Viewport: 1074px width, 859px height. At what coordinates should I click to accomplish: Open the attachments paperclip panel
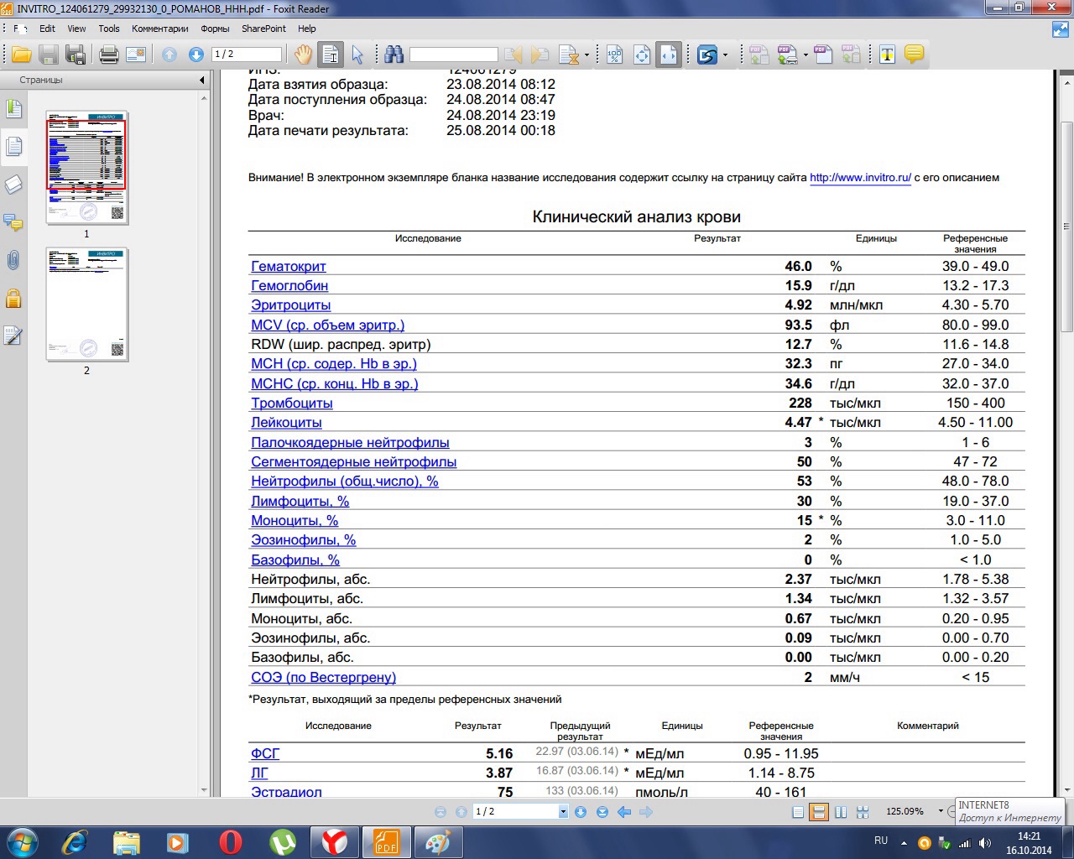[13, 260]
